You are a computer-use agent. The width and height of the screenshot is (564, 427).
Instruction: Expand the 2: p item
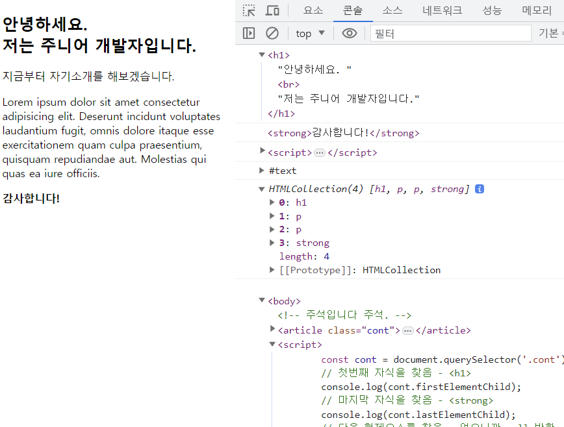[272, 229]
